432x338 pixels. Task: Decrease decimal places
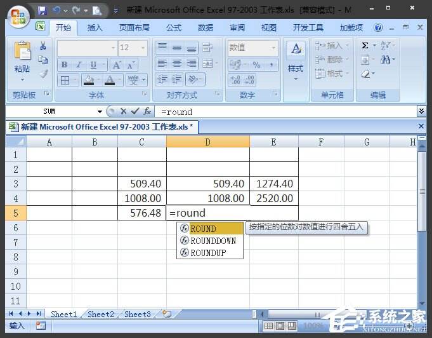pyautogui.click(x=249, y=80)
